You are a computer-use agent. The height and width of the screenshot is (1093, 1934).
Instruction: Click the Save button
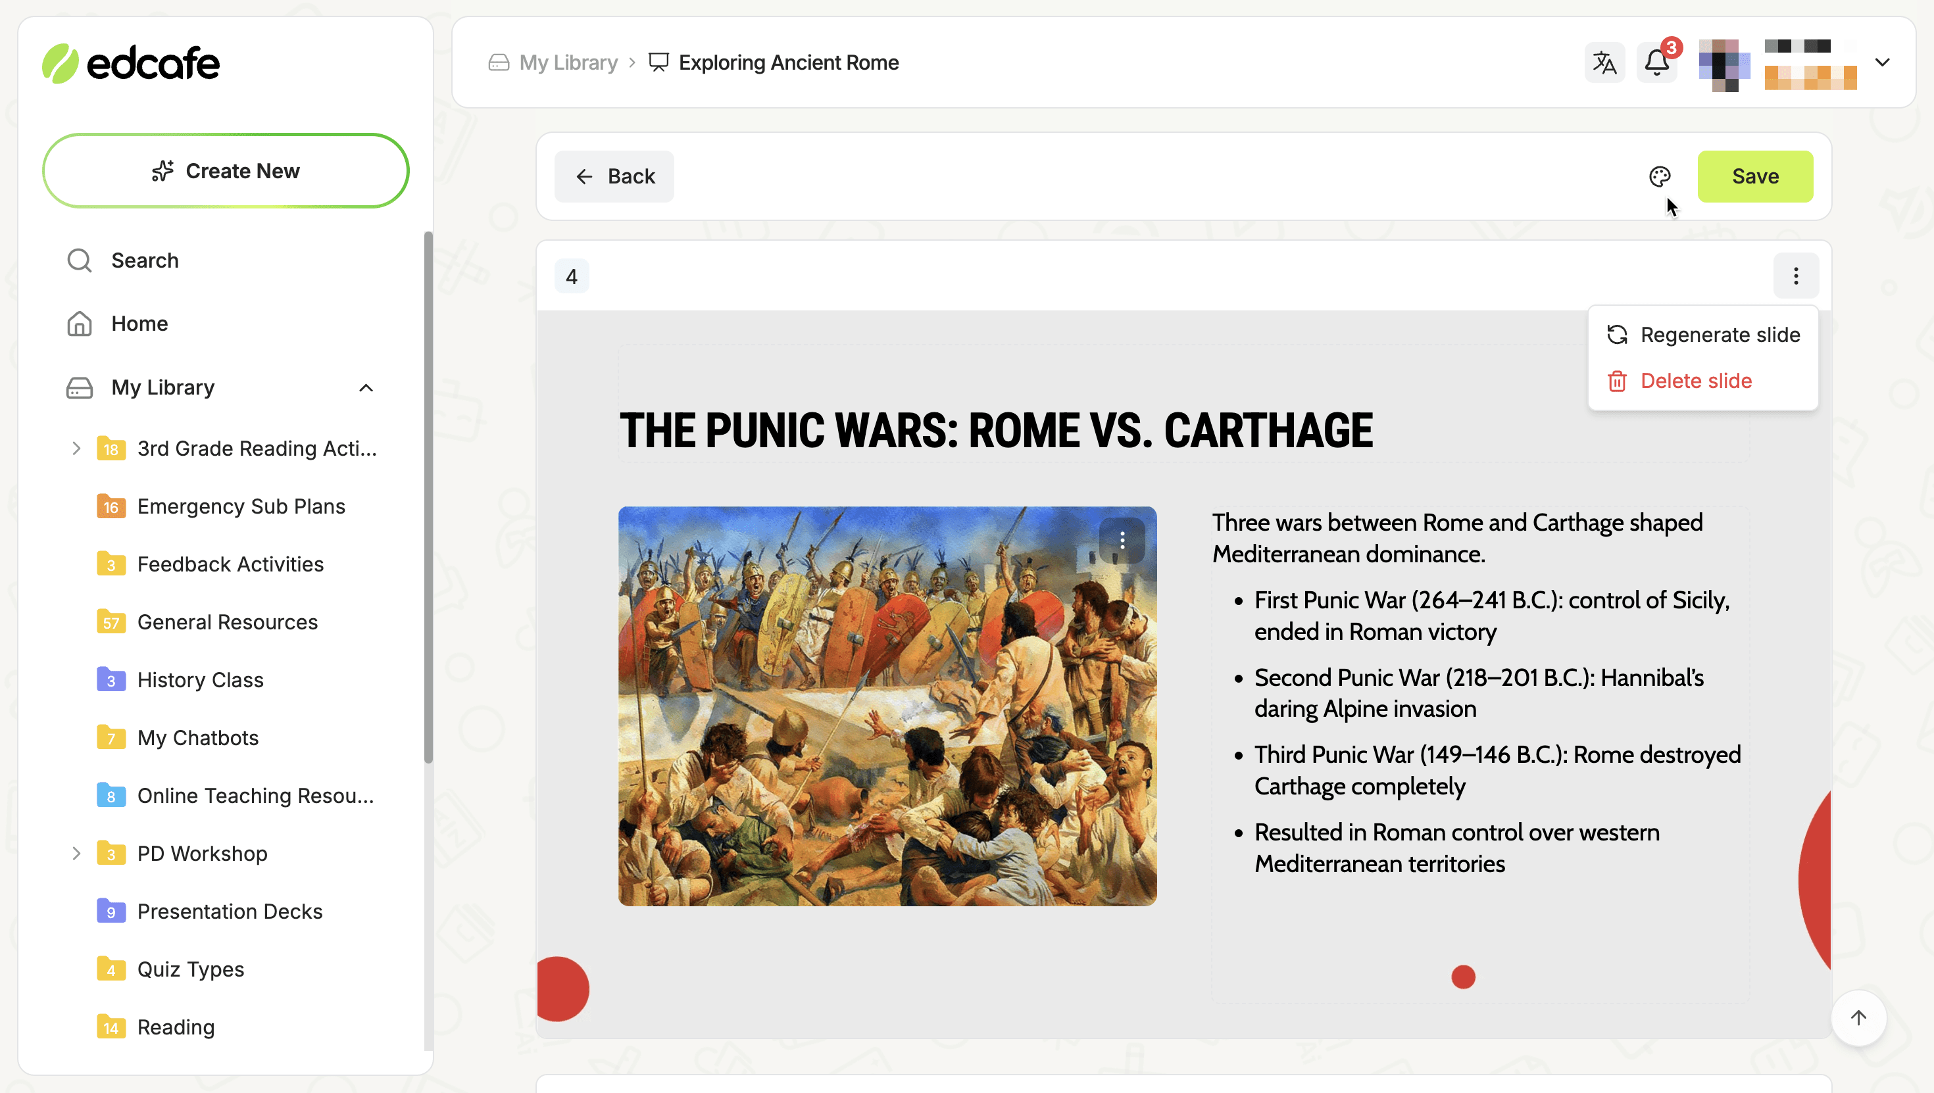(1754, 176)
